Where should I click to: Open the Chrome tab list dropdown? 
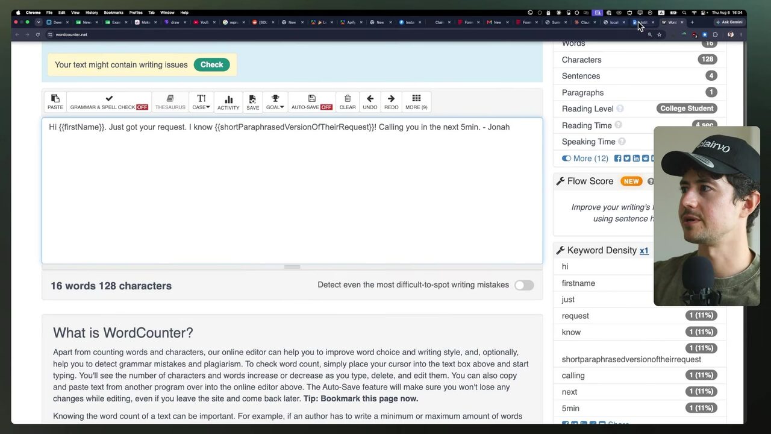[x=39, y=22]
